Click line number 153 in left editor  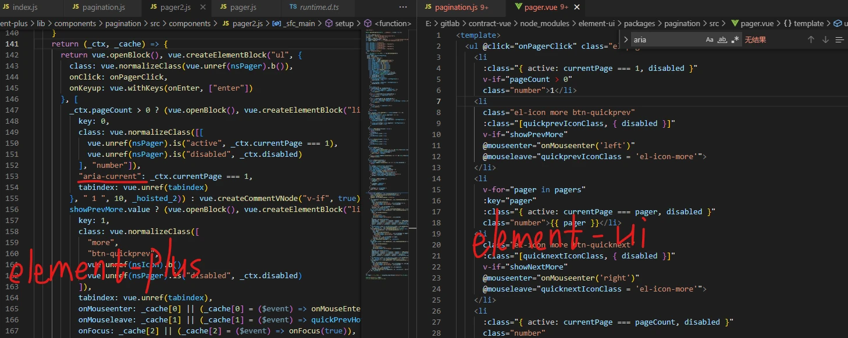[13, 177]
